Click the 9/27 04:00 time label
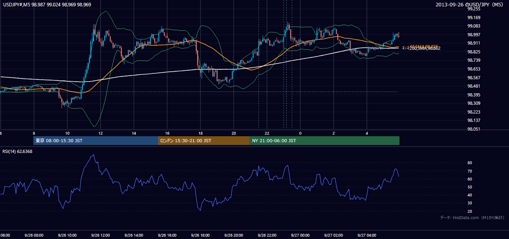Image resolution: width=509 pixels, height=239 pixels. (x=367, y=235)
